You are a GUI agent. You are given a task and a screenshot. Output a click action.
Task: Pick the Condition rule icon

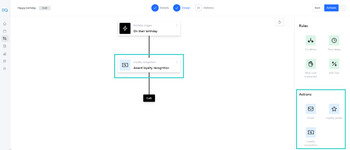pyautogui.click(x=311, y=40)
